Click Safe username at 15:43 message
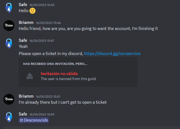Screen dimensions: 180x129 coord(23,5)
